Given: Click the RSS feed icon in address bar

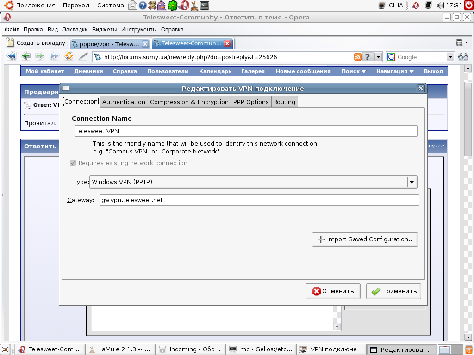Looking at the screenshot, I should 357,57.
